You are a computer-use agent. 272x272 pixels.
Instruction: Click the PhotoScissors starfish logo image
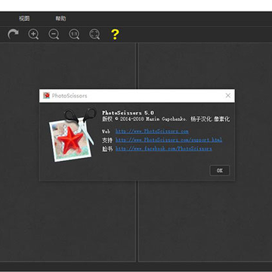point(73,134)
